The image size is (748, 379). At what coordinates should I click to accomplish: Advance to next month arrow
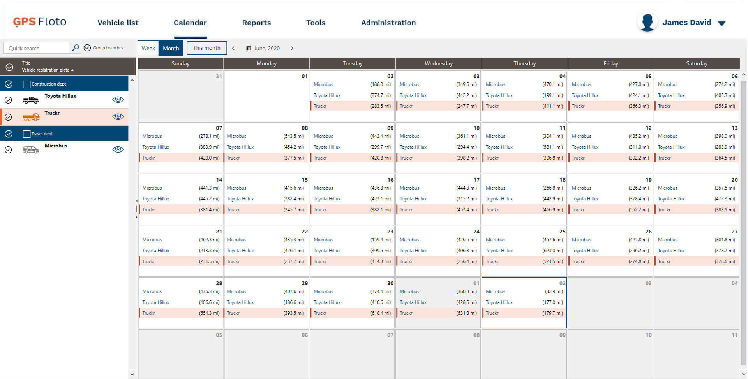[292, 48]
